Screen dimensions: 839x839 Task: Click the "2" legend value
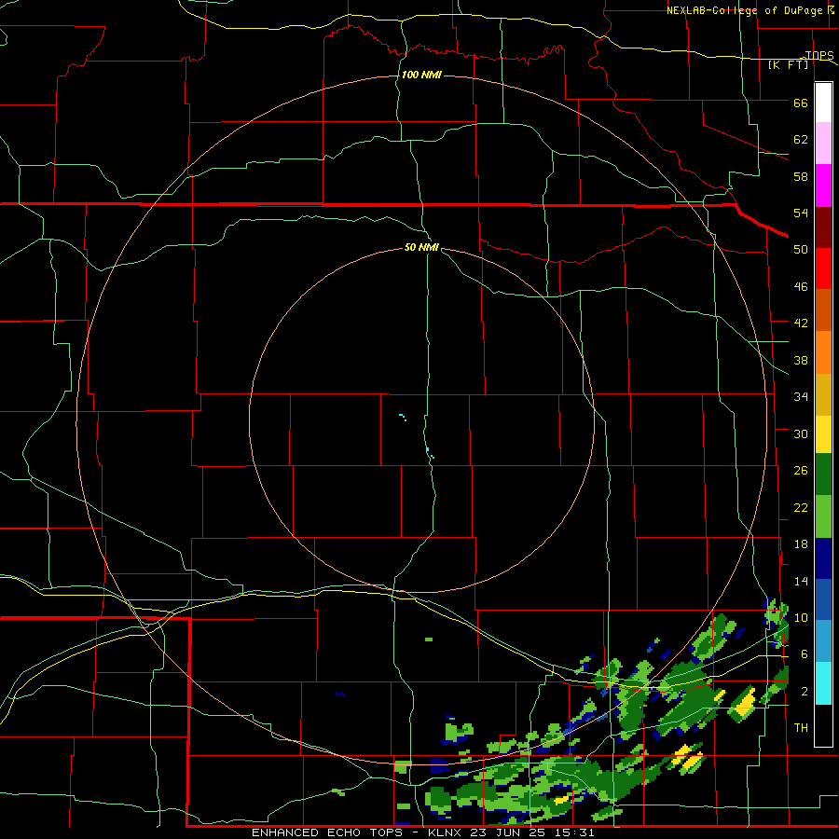click(x=805, y=692)
